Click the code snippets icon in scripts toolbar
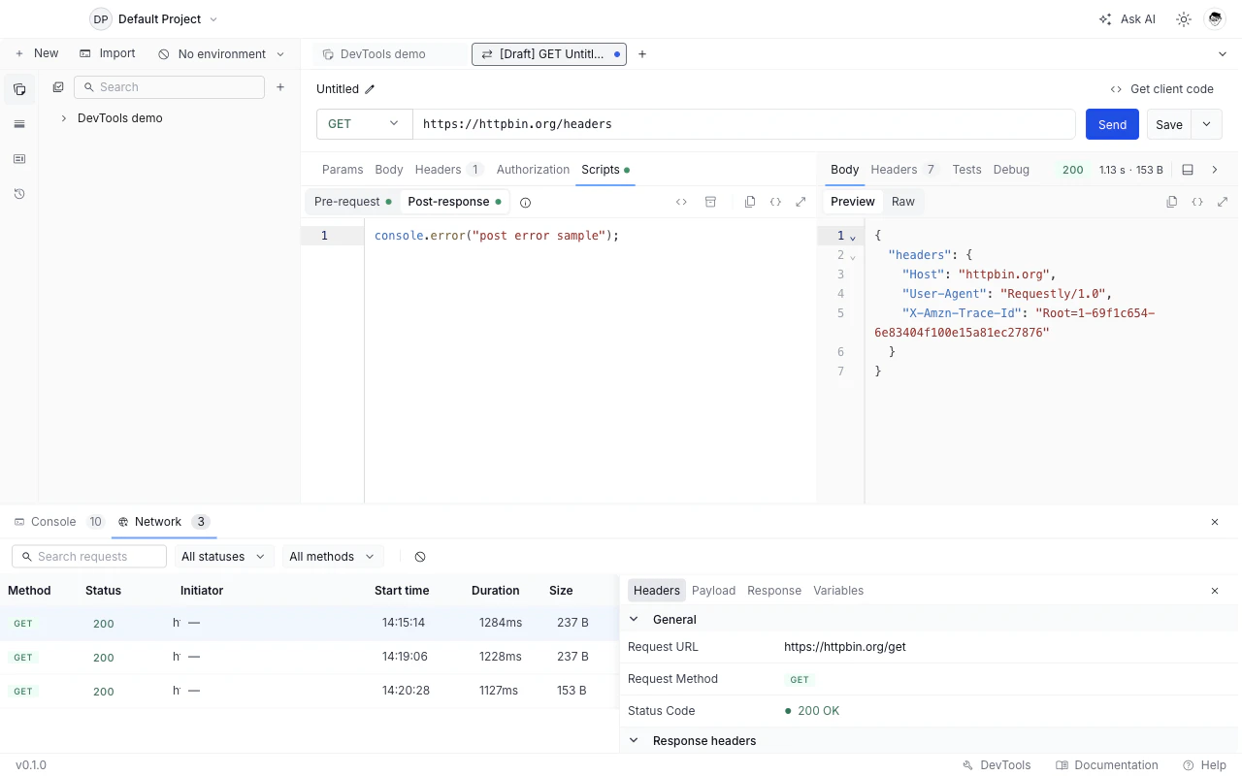The image size is (1242, 776). tap(681, 202)
